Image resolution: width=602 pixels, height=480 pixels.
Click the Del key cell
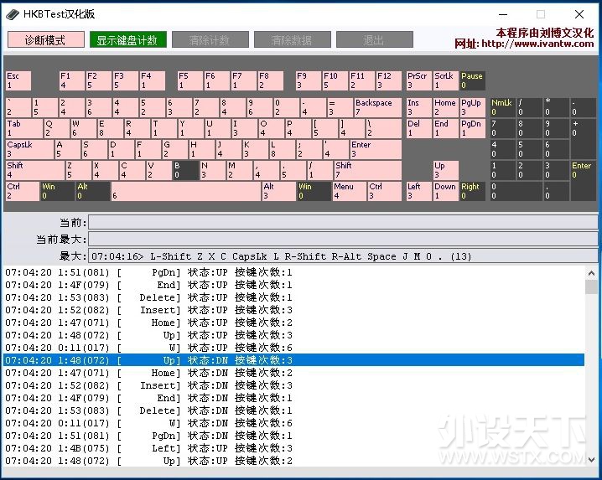(419, 128)
